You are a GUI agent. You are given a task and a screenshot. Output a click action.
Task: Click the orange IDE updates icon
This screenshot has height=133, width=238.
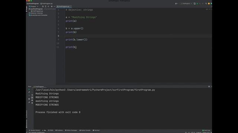pos(209,4)
